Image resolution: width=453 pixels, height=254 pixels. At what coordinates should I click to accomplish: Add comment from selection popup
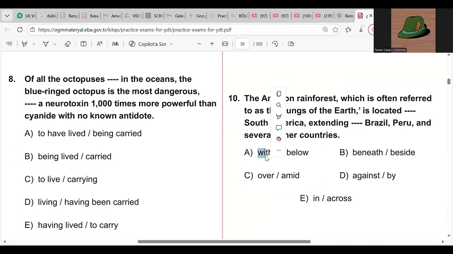tap(279, 128)
